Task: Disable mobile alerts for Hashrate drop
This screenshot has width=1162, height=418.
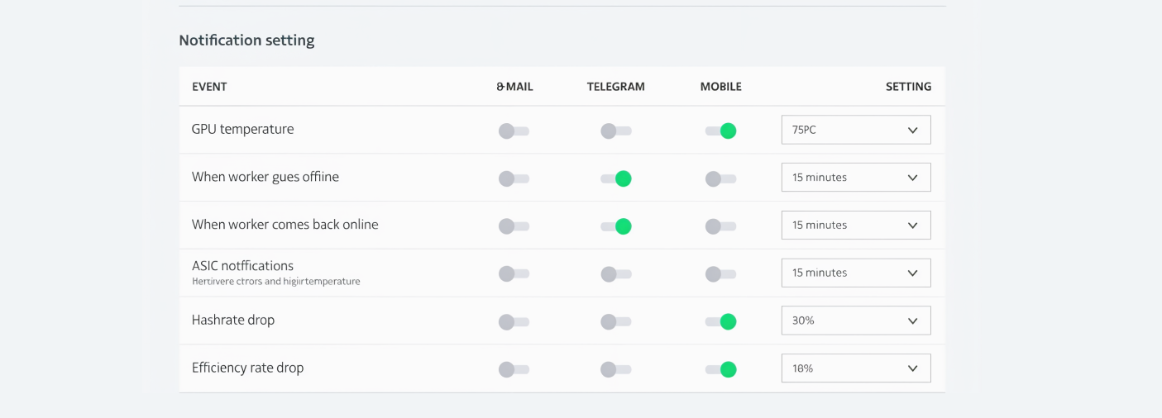Action: [720, 321]
